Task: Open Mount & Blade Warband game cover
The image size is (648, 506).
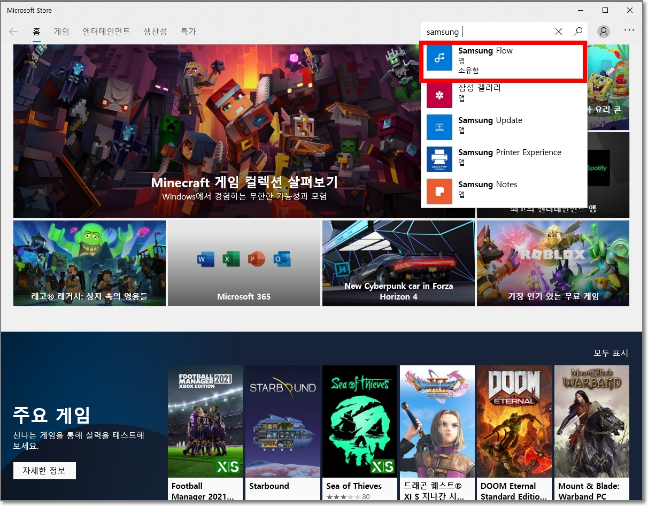Action: point(592,421)
